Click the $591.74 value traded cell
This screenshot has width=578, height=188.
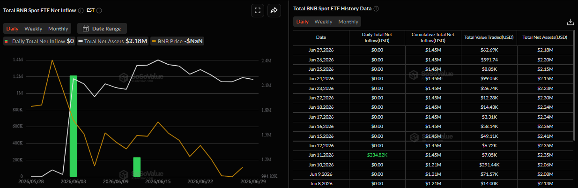tap(489, 60)
